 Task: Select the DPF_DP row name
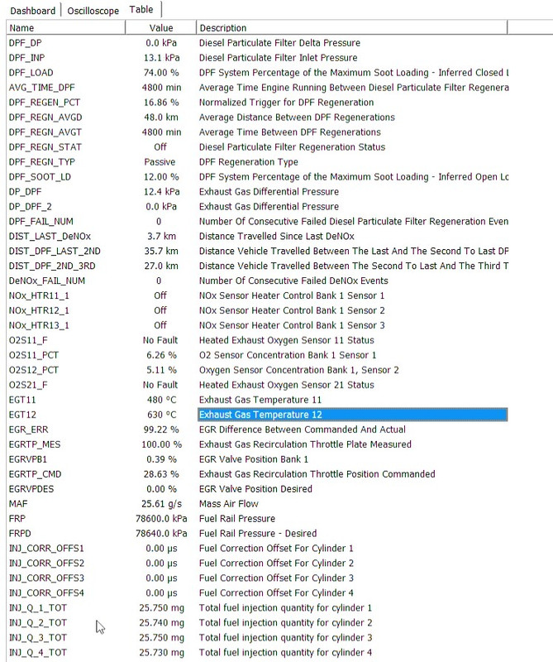(26, 43)
